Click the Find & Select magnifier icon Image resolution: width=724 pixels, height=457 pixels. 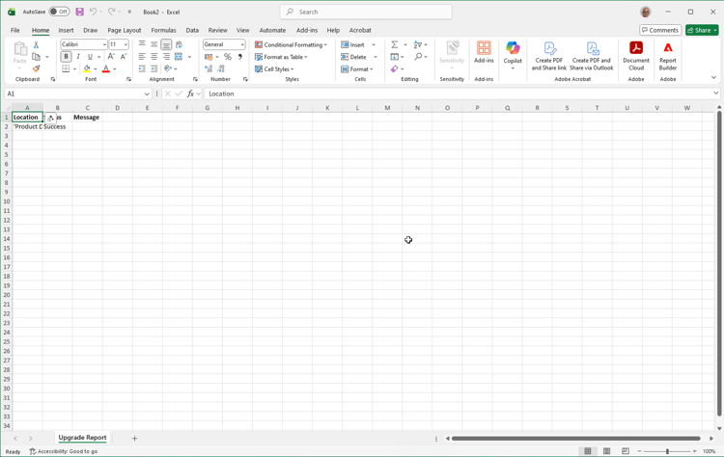tap(418, 56)
